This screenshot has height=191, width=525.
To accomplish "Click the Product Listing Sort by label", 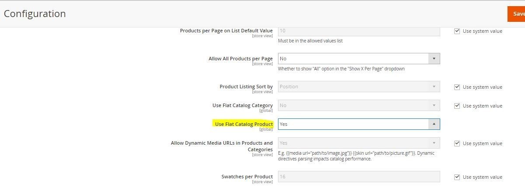I will pos(246,87).
